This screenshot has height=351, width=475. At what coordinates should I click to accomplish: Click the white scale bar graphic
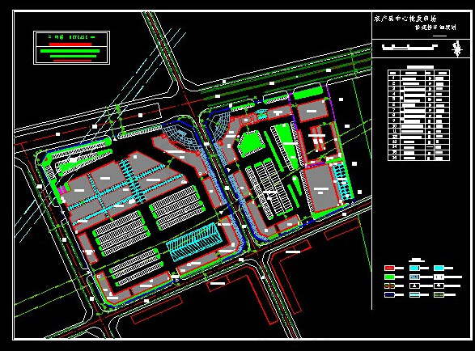click(409, 47)
